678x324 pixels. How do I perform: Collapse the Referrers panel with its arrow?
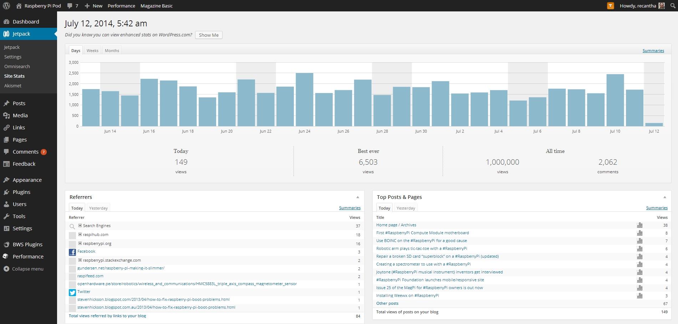pos(358,197)
